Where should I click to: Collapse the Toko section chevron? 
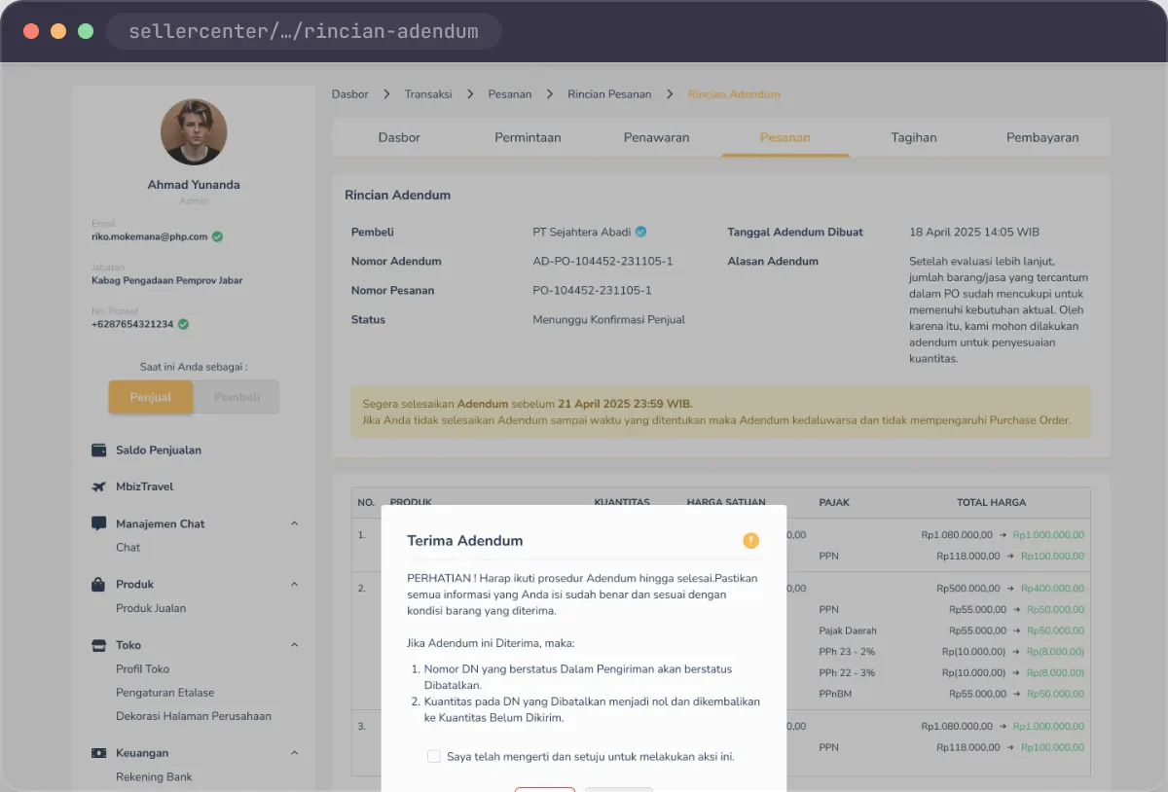295,645
